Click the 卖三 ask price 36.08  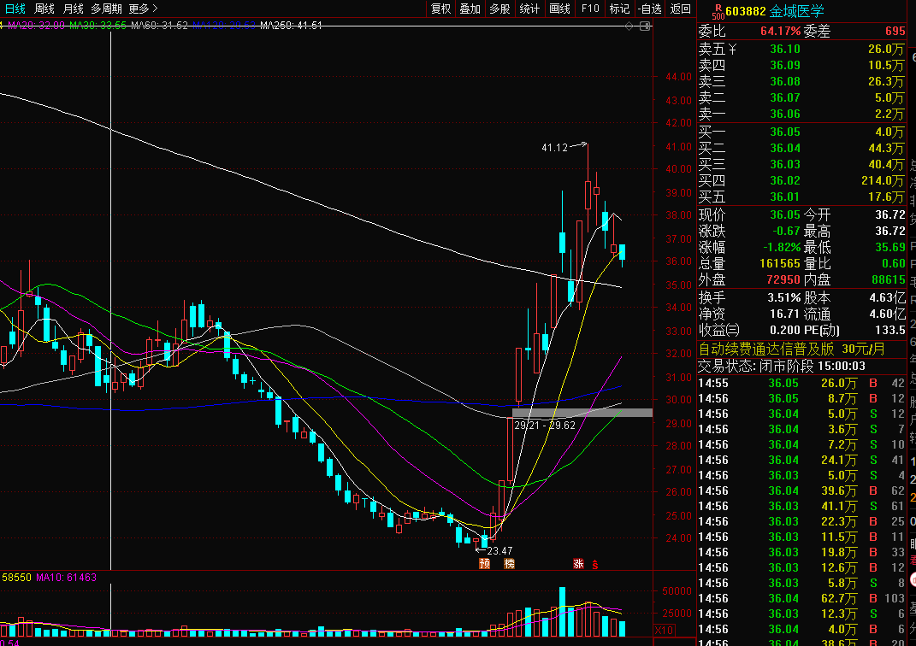click(784, 82)
